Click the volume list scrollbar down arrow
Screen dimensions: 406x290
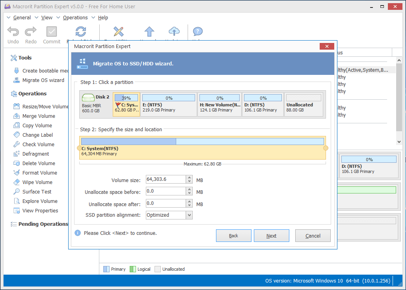[399, 141]
